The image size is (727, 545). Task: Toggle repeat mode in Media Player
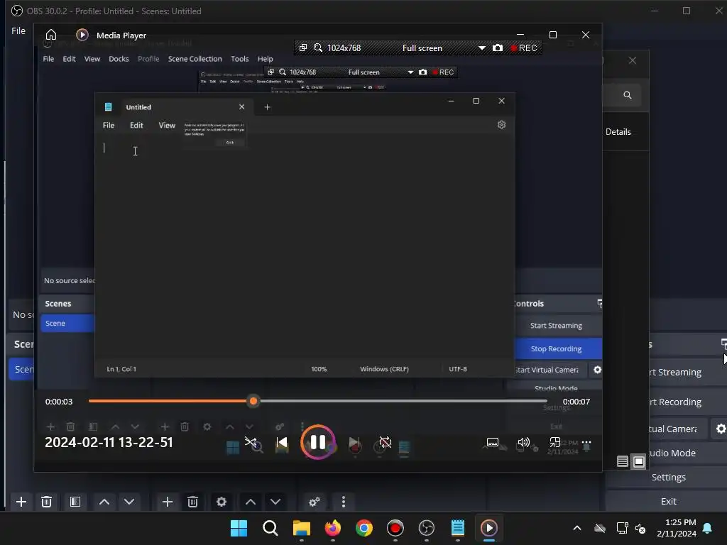(x=385, y=443)
